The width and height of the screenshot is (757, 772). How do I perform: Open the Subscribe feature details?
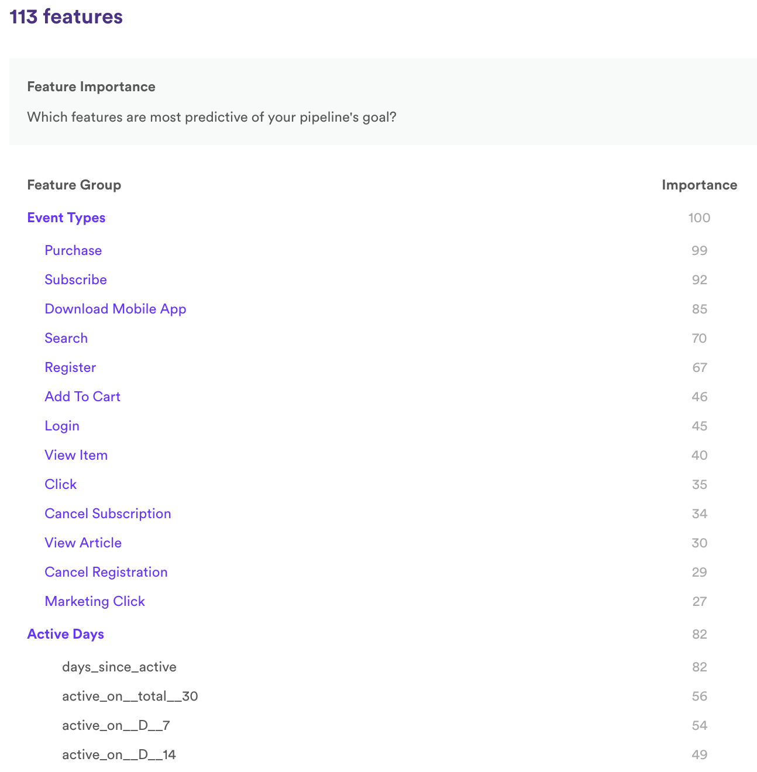pos(75,280)
